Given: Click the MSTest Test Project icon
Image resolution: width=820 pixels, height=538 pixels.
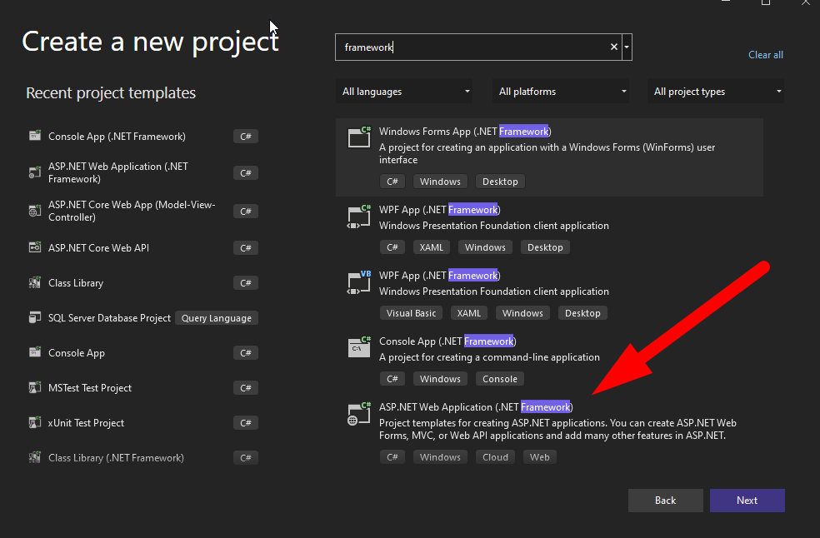Looking at the screenshot, I should [x=35, y=388].
